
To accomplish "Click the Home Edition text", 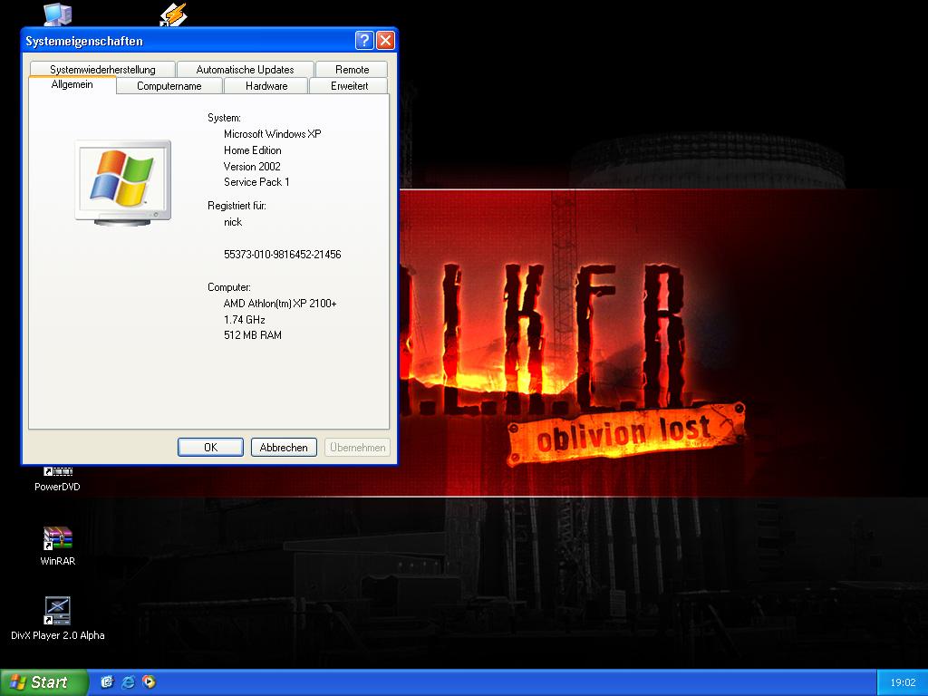I will pyautogui.click(x=252, y=150).
